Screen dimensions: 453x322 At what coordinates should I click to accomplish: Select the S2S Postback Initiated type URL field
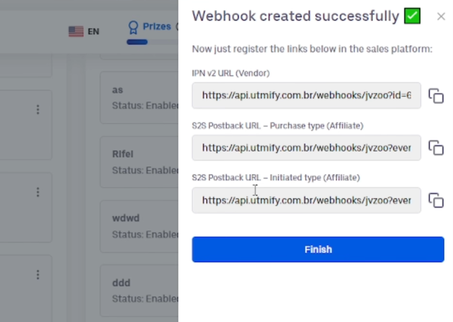(x=306, y=200)
